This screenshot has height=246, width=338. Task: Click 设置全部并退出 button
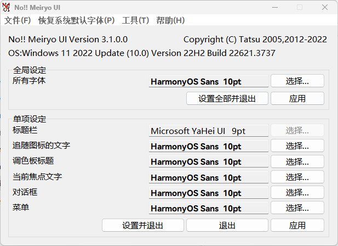(x=226, y=99)
